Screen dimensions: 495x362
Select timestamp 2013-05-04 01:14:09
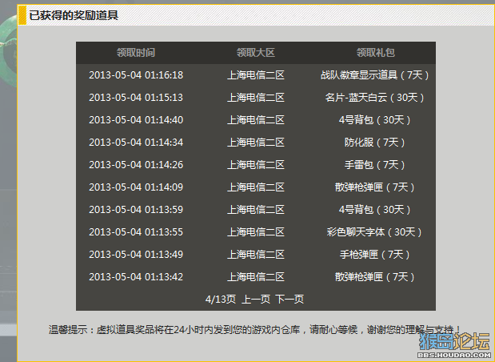pyautogui.click(x=136, y=187)
